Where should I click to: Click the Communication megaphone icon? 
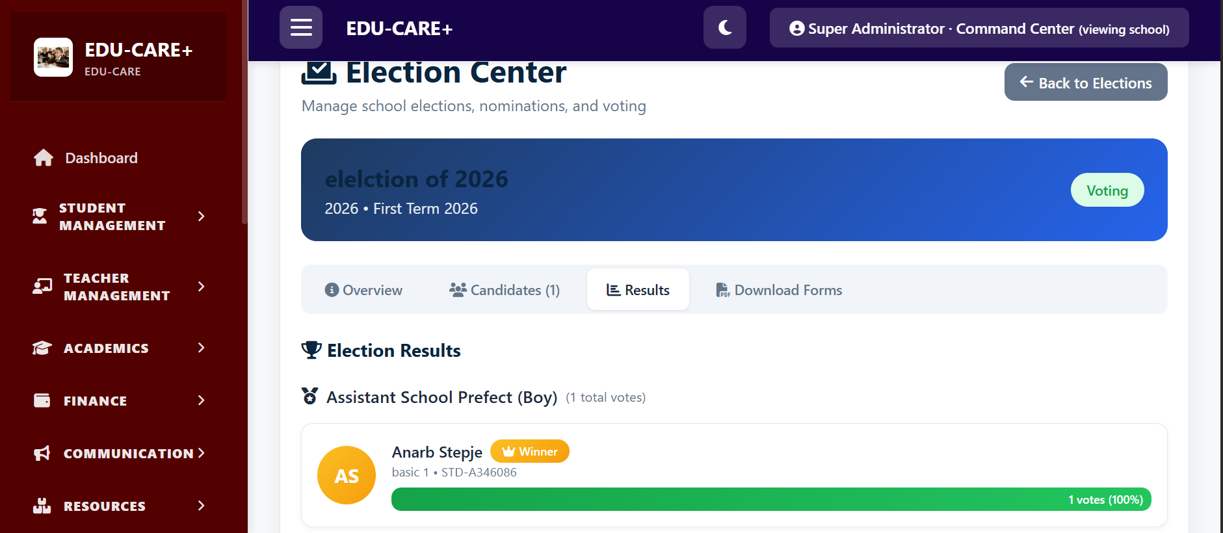(42, 453)
